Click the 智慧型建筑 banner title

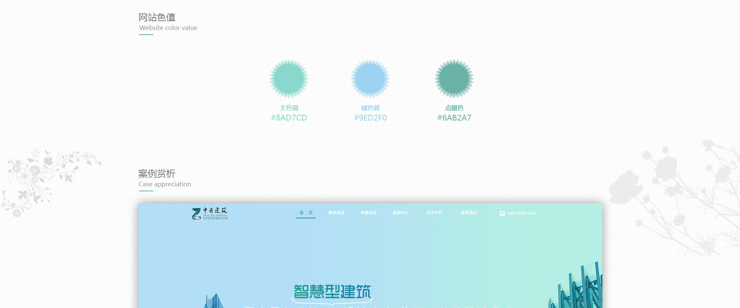coord(332,292)
